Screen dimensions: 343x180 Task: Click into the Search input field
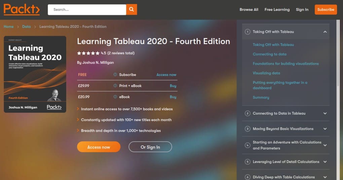point(87,10)
